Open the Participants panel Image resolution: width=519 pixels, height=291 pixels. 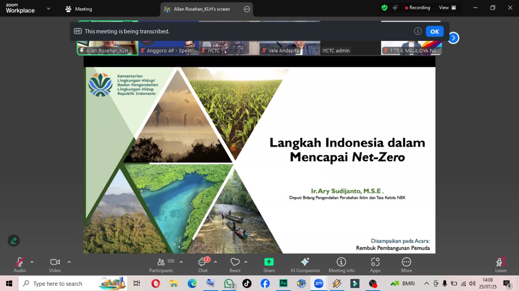coord(161,265)
